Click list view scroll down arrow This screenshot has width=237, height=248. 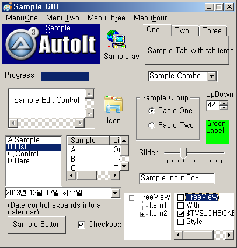click(124, 166)
